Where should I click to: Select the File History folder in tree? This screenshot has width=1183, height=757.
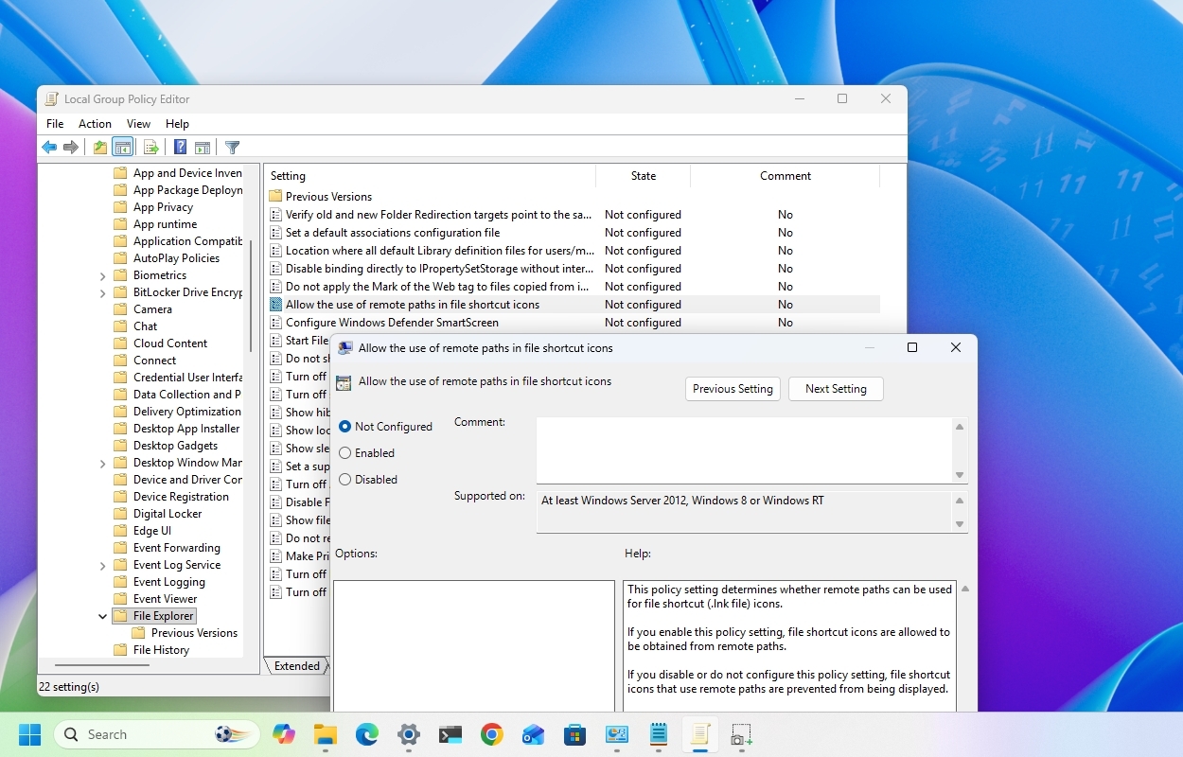161,650
